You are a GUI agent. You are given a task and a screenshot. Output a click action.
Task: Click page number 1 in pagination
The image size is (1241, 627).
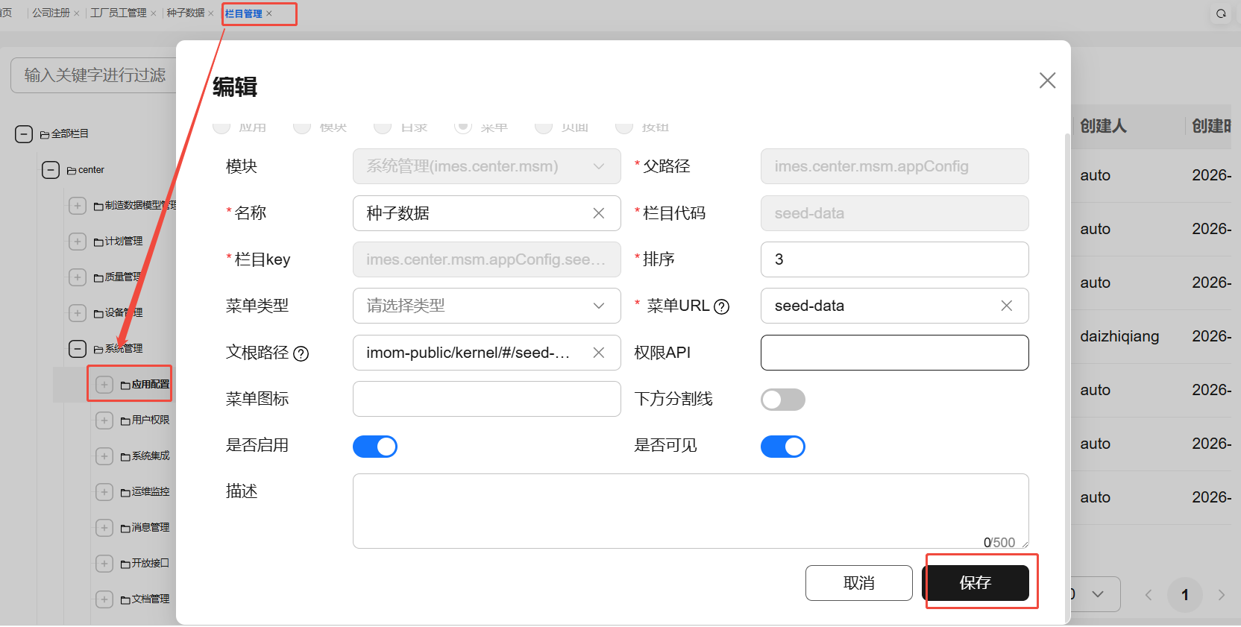1185,595
